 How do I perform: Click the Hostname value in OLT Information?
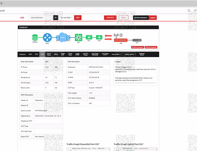point(96,67)
